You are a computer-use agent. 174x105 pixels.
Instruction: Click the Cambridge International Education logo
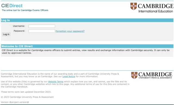152,8
